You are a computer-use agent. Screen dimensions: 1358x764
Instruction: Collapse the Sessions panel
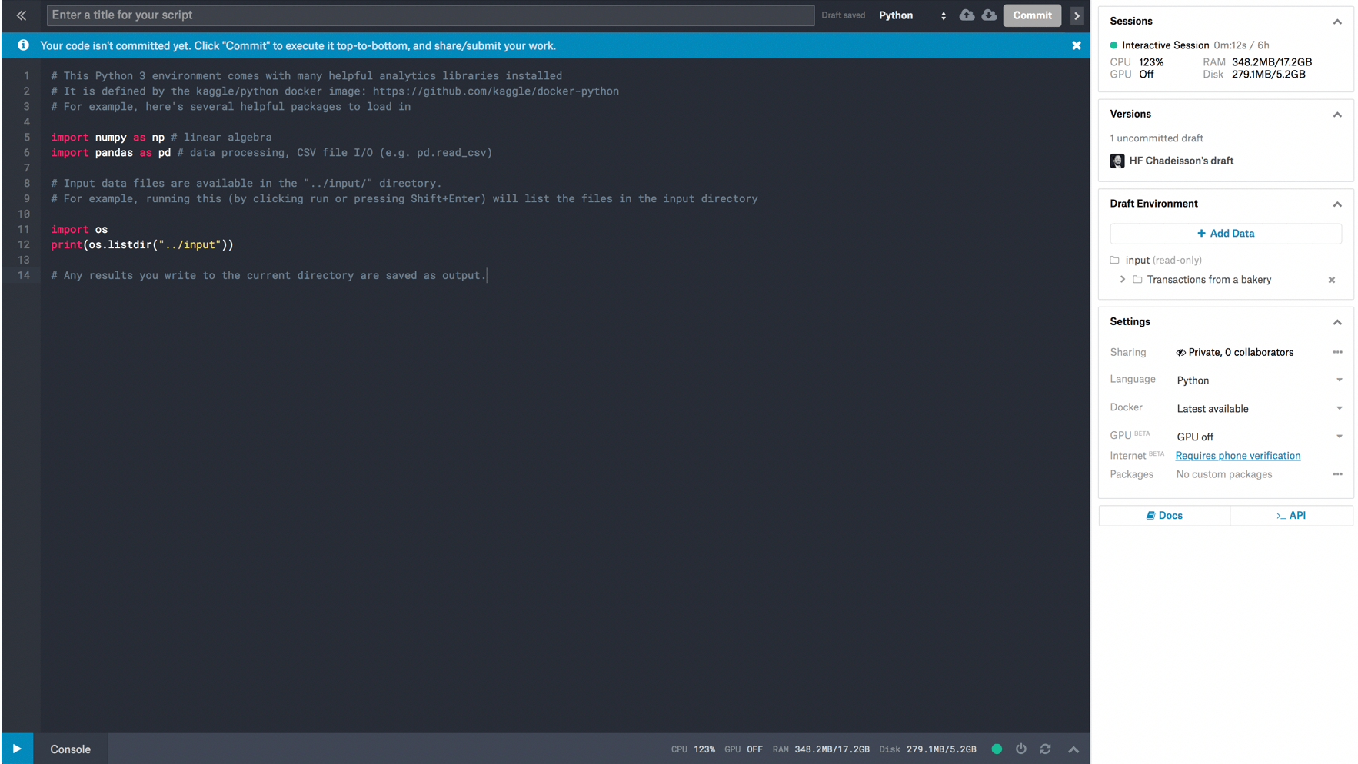[x=1336, y=22]
